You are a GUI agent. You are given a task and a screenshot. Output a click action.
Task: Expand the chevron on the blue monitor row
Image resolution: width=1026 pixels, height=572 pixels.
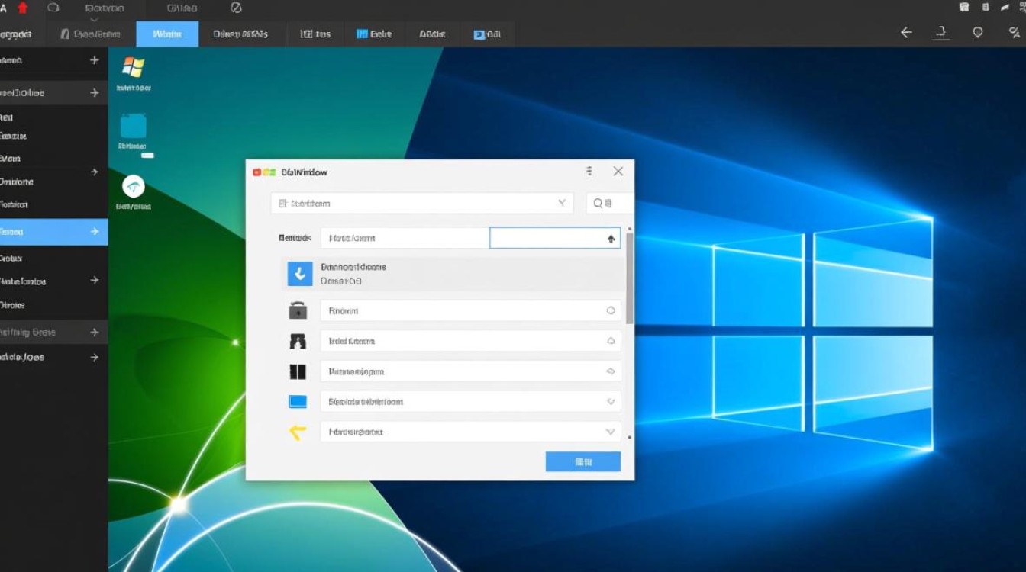tap(610, 401)
